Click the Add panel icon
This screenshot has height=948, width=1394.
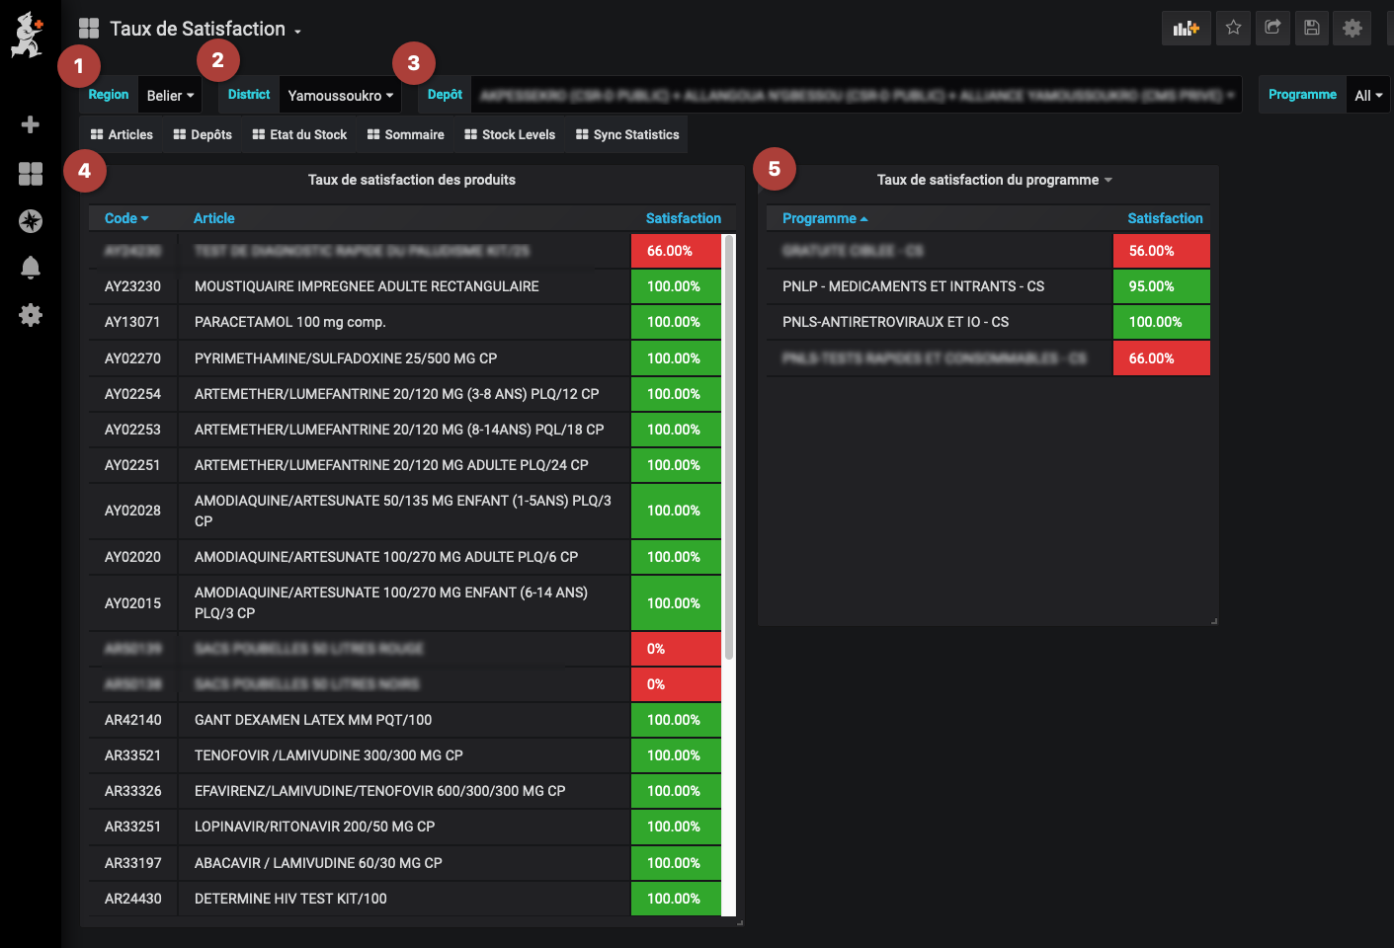(x=1186, y=28)
